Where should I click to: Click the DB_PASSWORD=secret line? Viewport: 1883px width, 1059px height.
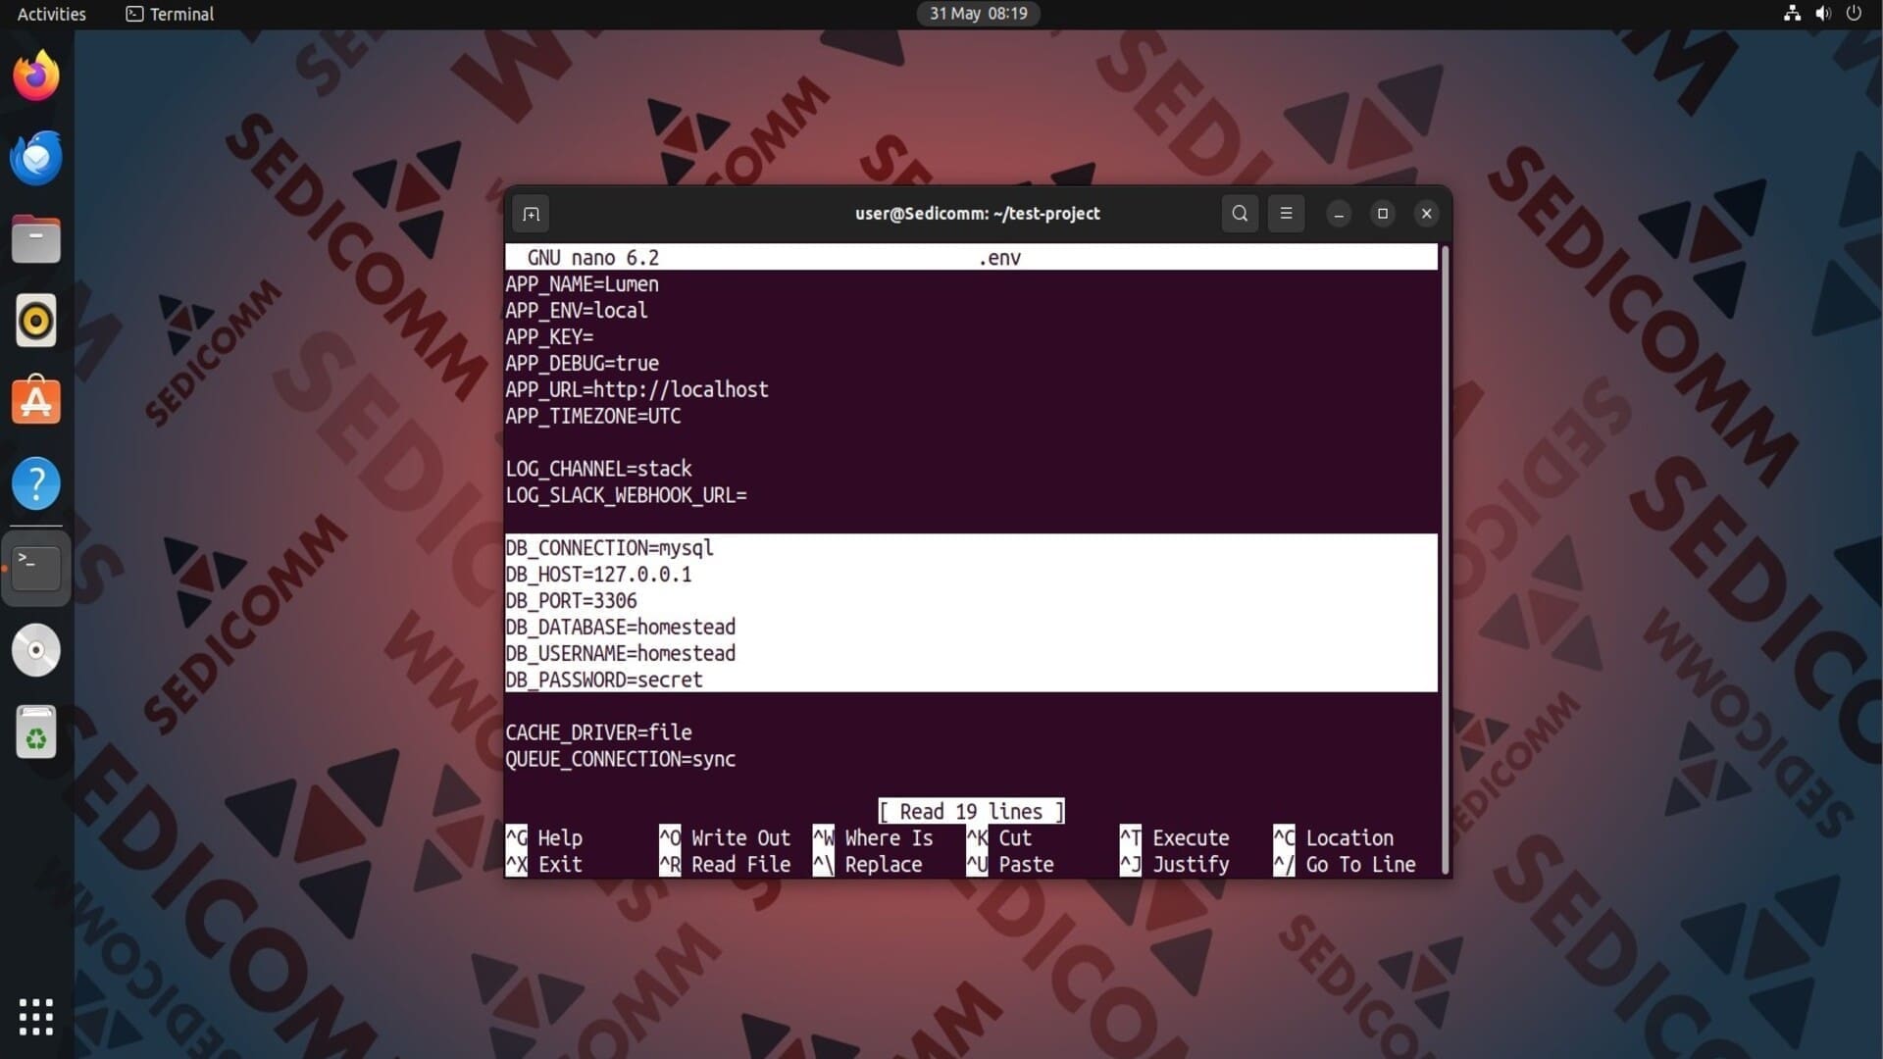(x=604, y=680)
